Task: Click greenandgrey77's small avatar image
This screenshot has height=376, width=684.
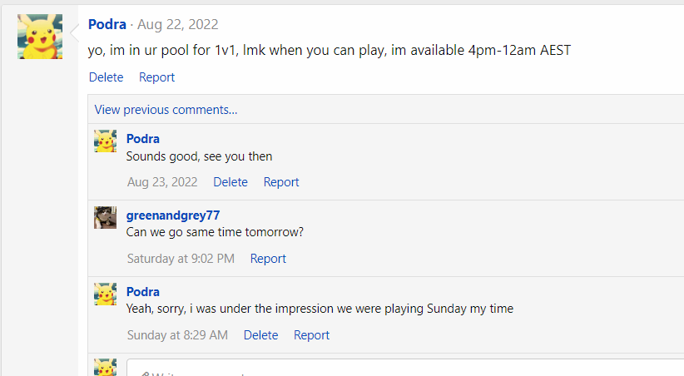Action: (105, 217)
